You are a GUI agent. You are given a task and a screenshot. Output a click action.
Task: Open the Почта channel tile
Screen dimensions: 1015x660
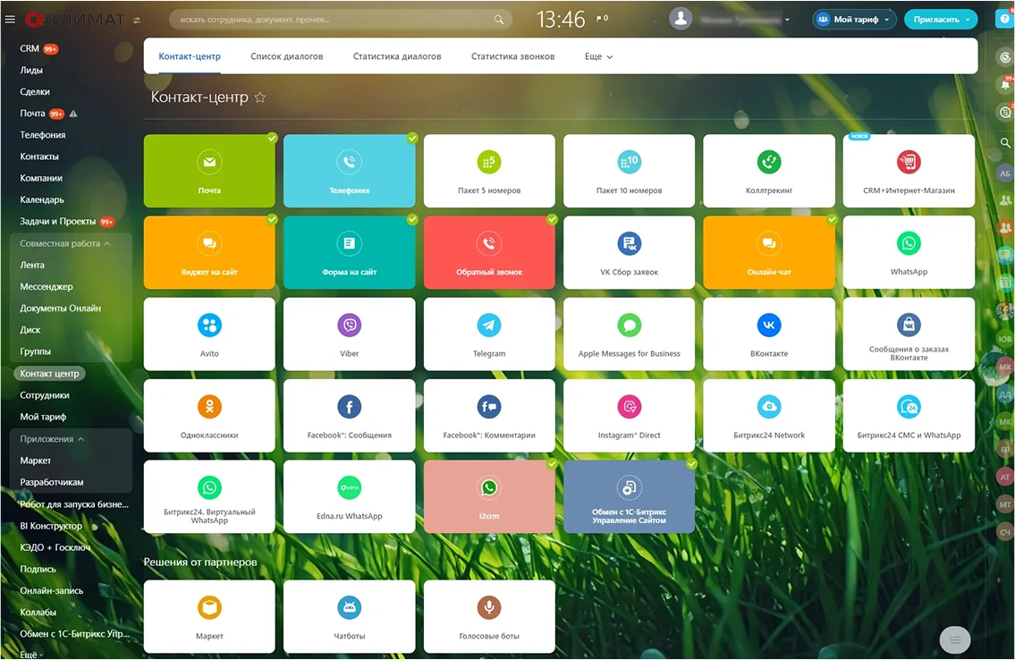[209, 171]
